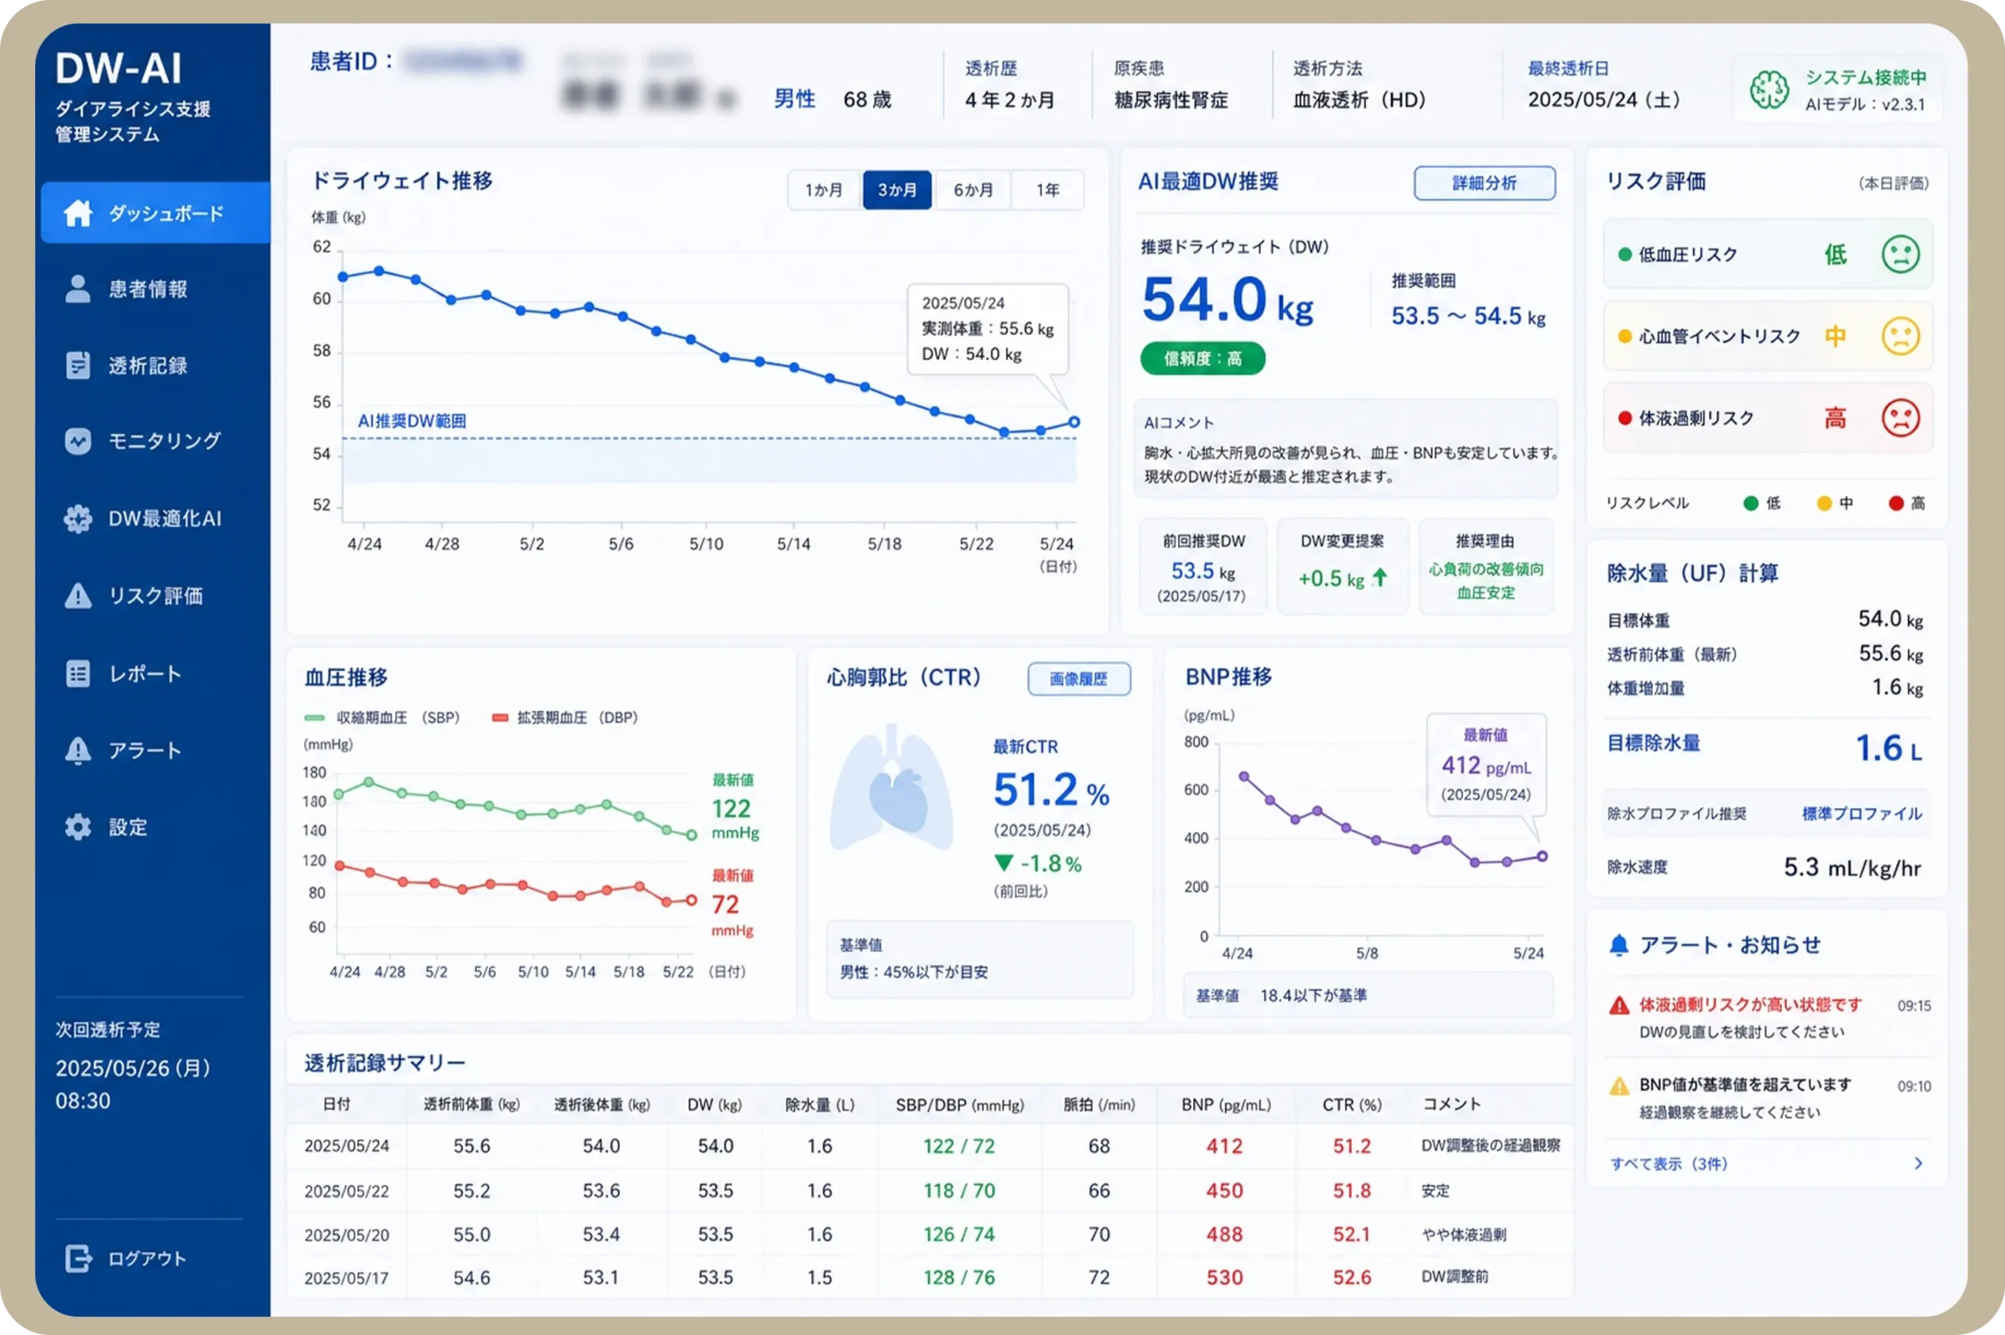Click the DW最適化AI brain-gear icon

[x=78, y=518]
